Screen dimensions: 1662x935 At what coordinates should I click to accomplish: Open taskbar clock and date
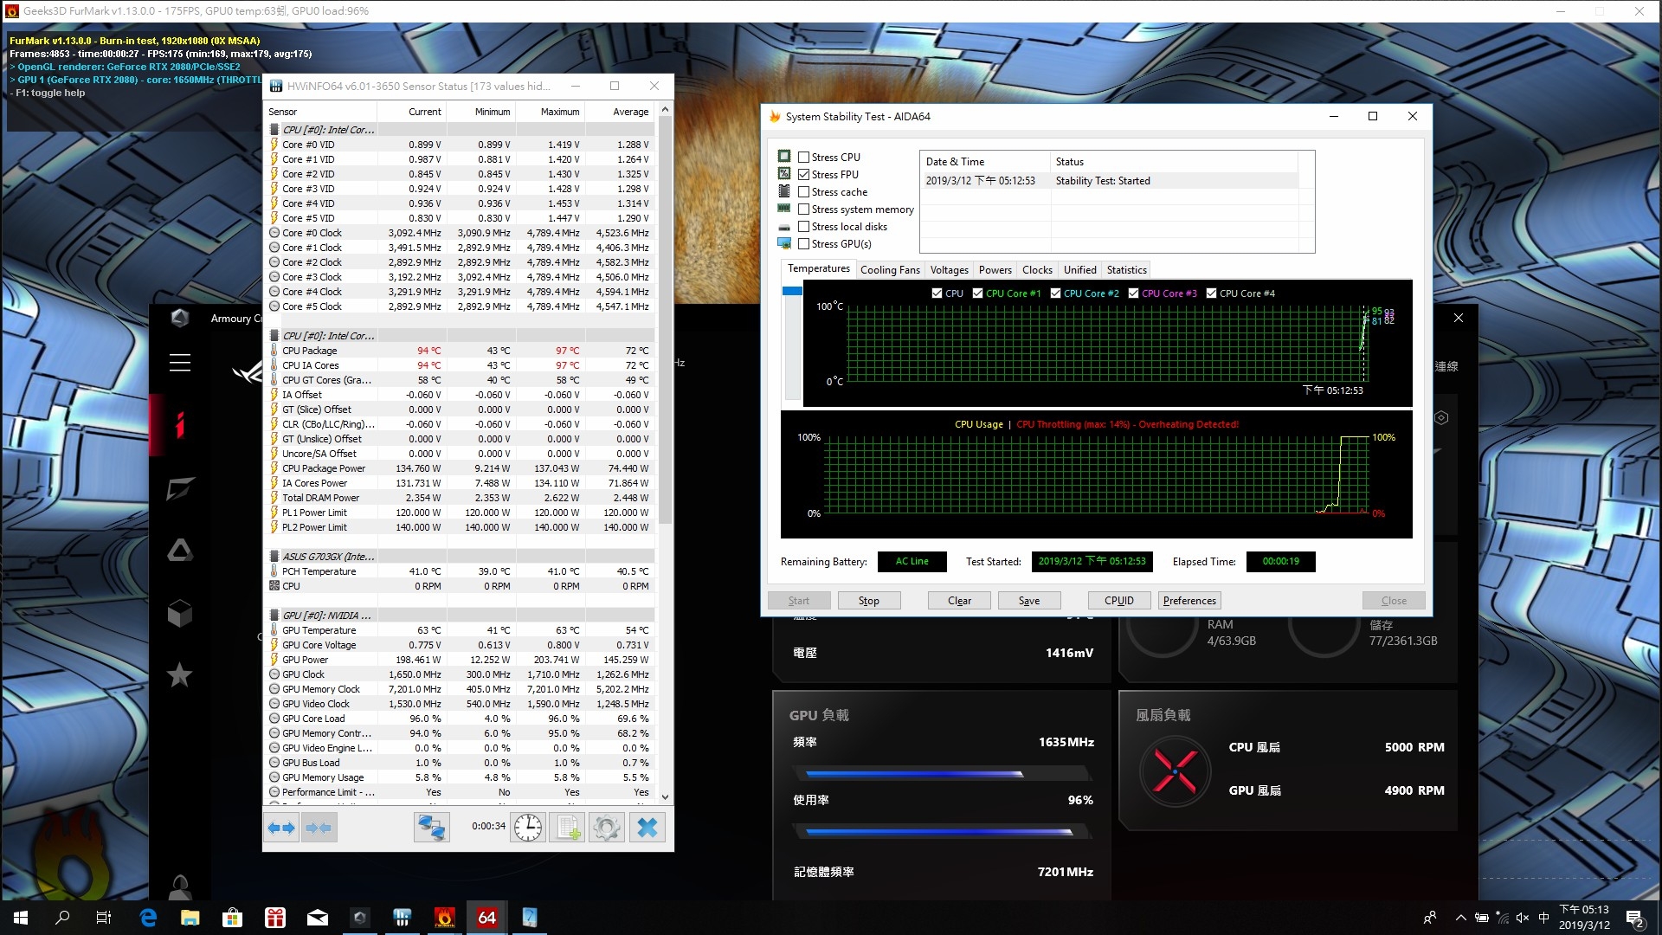(x=1584, y=918)
